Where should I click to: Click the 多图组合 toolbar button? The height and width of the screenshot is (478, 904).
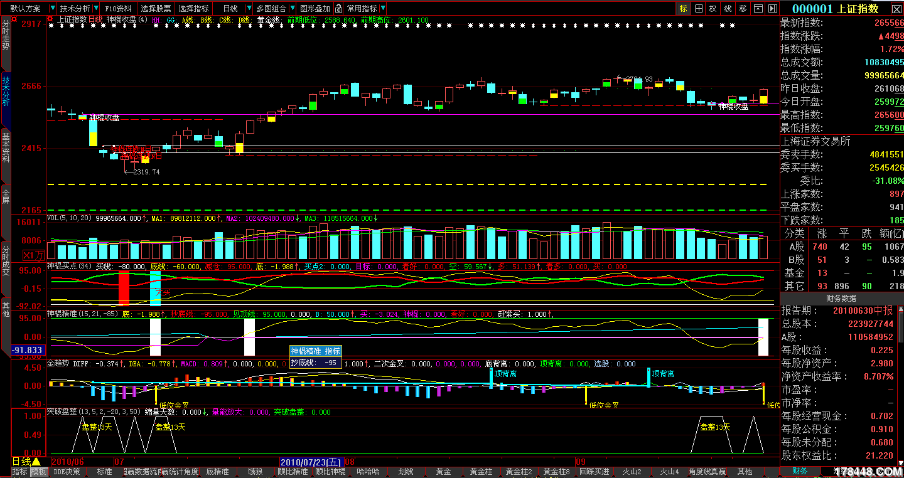coord(271,9)
